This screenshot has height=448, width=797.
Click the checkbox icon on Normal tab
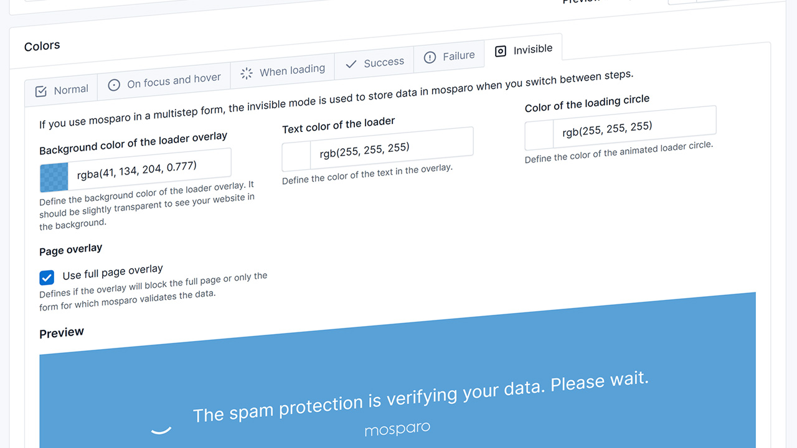click(41, 91)
